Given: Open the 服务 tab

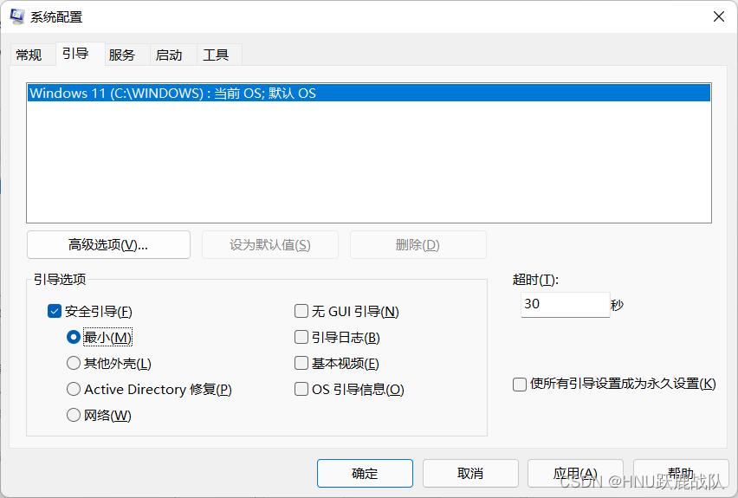Looking at the screenshot, I should pyautogui.click(x=122, y=55).
